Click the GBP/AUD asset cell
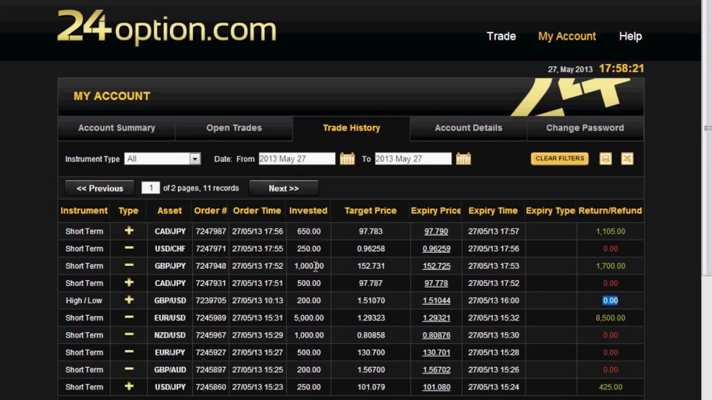 (x=170, y=369)
